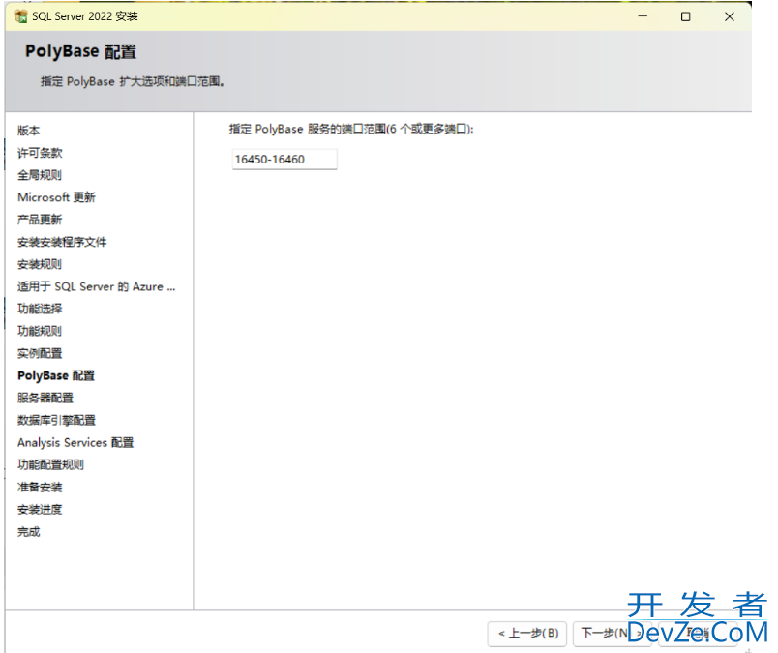Select the 产品更新 step

tap(40, 220)
